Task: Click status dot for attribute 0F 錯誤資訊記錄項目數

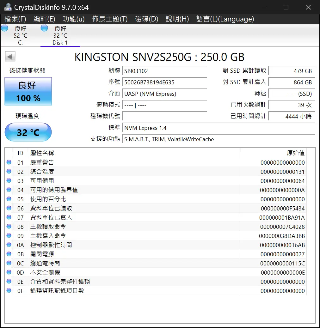Action: coord(9,290)
